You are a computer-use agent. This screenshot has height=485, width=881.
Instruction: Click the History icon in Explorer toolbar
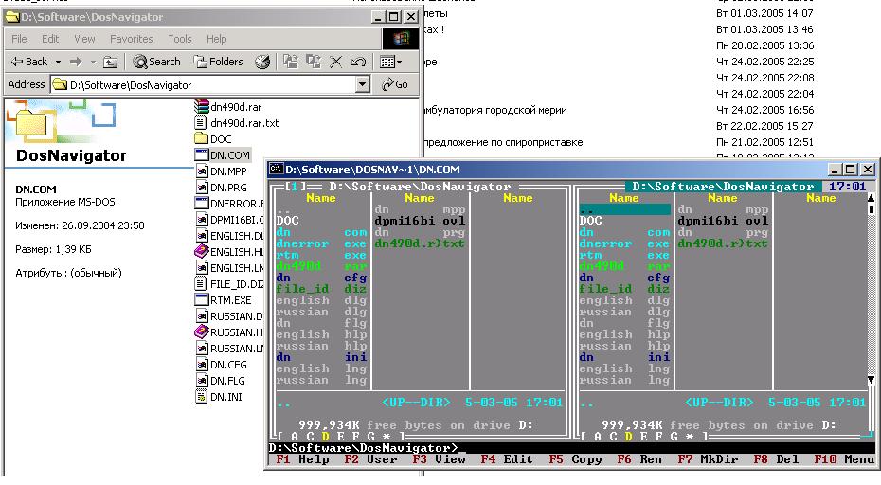[x=262, y=62]
